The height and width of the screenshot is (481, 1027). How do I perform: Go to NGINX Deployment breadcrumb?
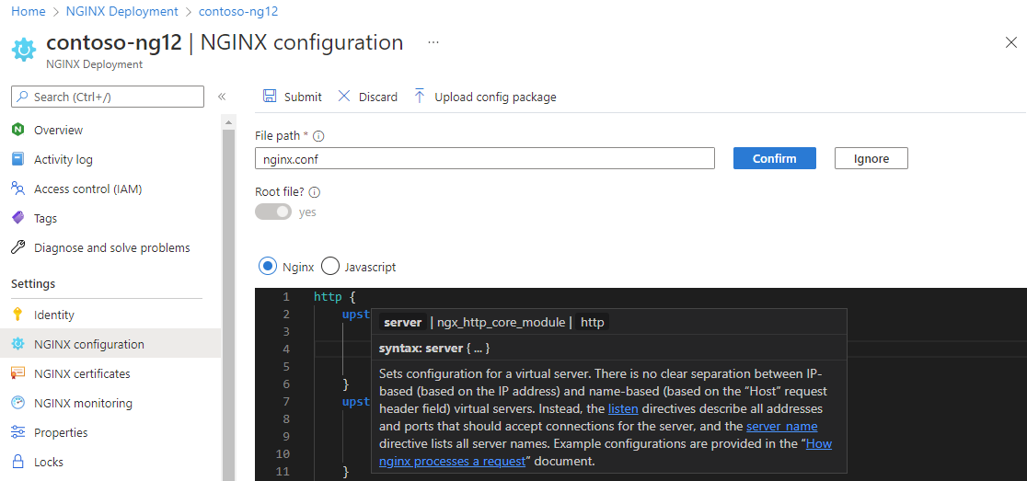pyautogui.click(x=122, y=11)
